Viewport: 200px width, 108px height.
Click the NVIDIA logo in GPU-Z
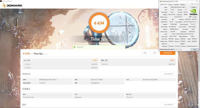pos(193,12)
